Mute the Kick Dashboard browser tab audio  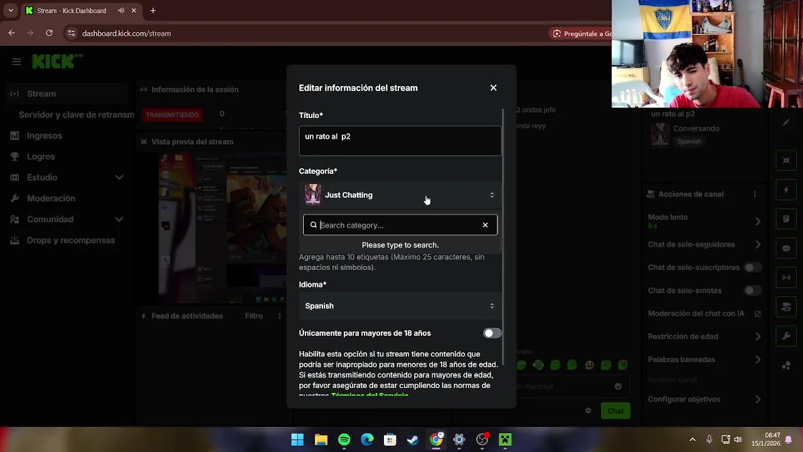click(121, 11)
